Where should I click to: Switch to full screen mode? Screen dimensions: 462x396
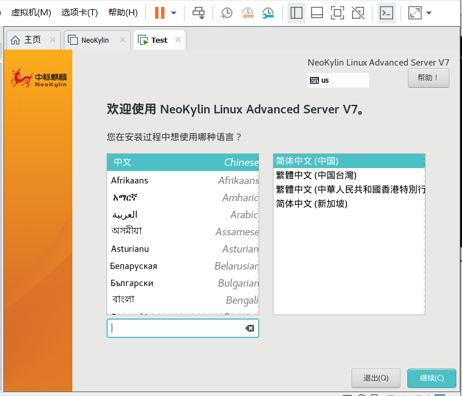pyautogui.click(x=337, y=13)
